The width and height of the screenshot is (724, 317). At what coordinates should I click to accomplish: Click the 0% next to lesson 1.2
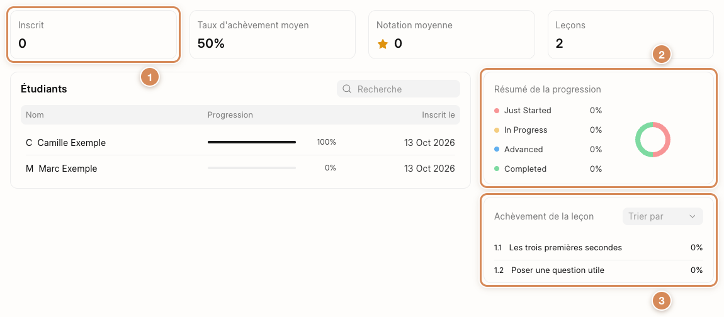click(x=696, y=270)
